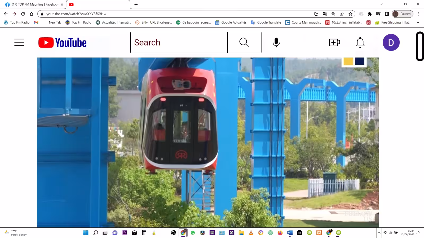424x238 pixels.
Task: Click the yellow square on the video
Action: point(348,61)
